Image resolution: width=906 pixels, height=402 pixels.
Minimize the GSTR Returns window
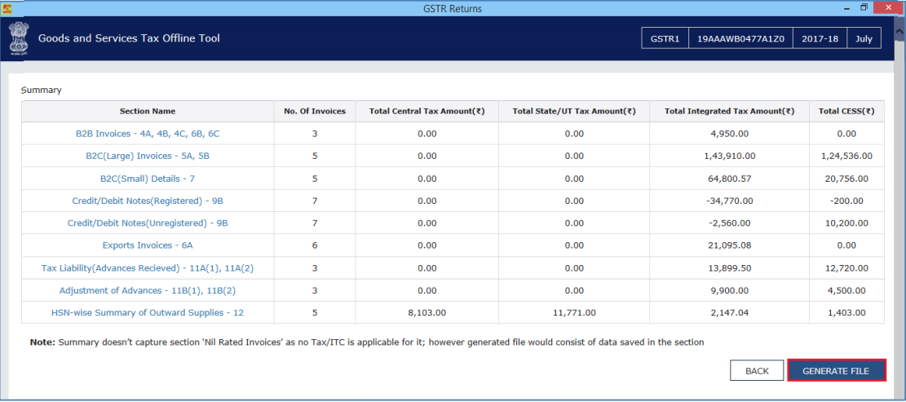[846, 7]
